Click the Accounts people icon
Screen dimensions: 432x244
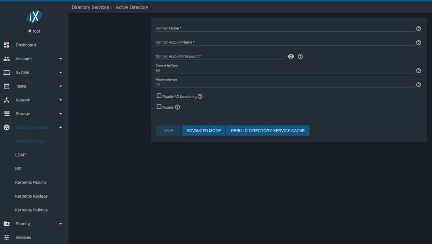[7, 59]
